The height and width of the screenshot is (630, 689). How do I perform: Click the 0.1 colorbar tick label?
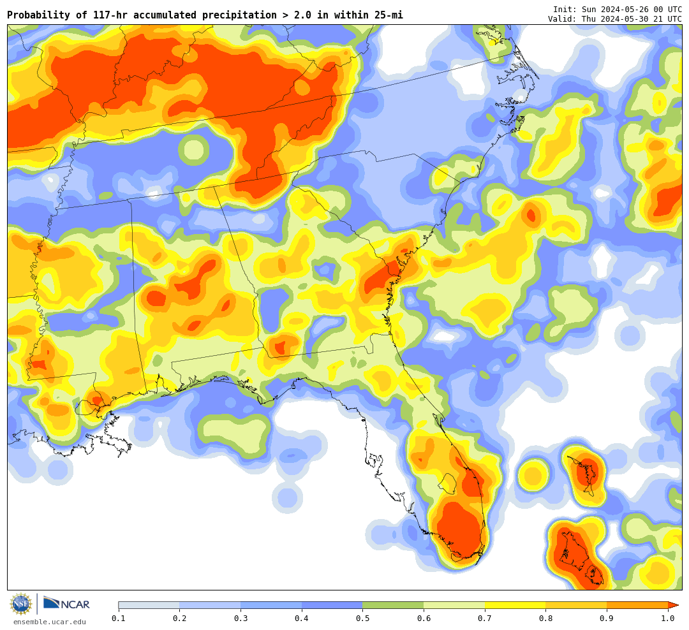(119, 618)
